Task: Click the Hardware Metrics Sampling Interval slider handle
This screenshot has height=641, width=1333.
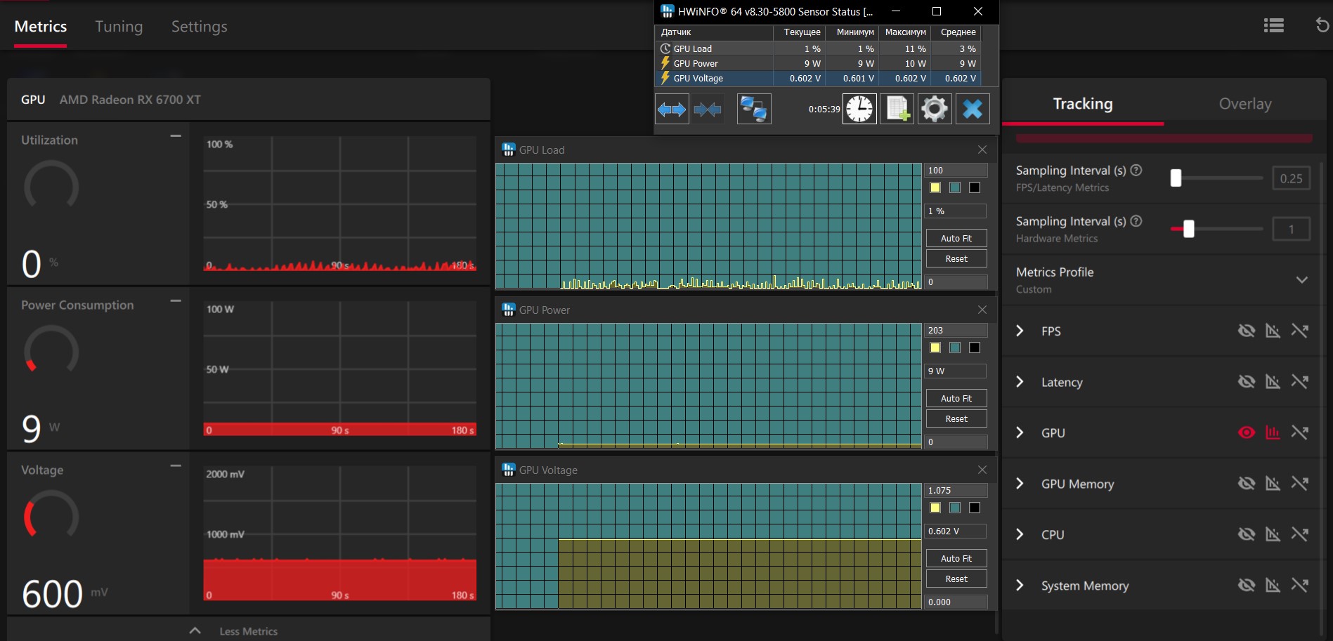Action: click(1189, 229)
